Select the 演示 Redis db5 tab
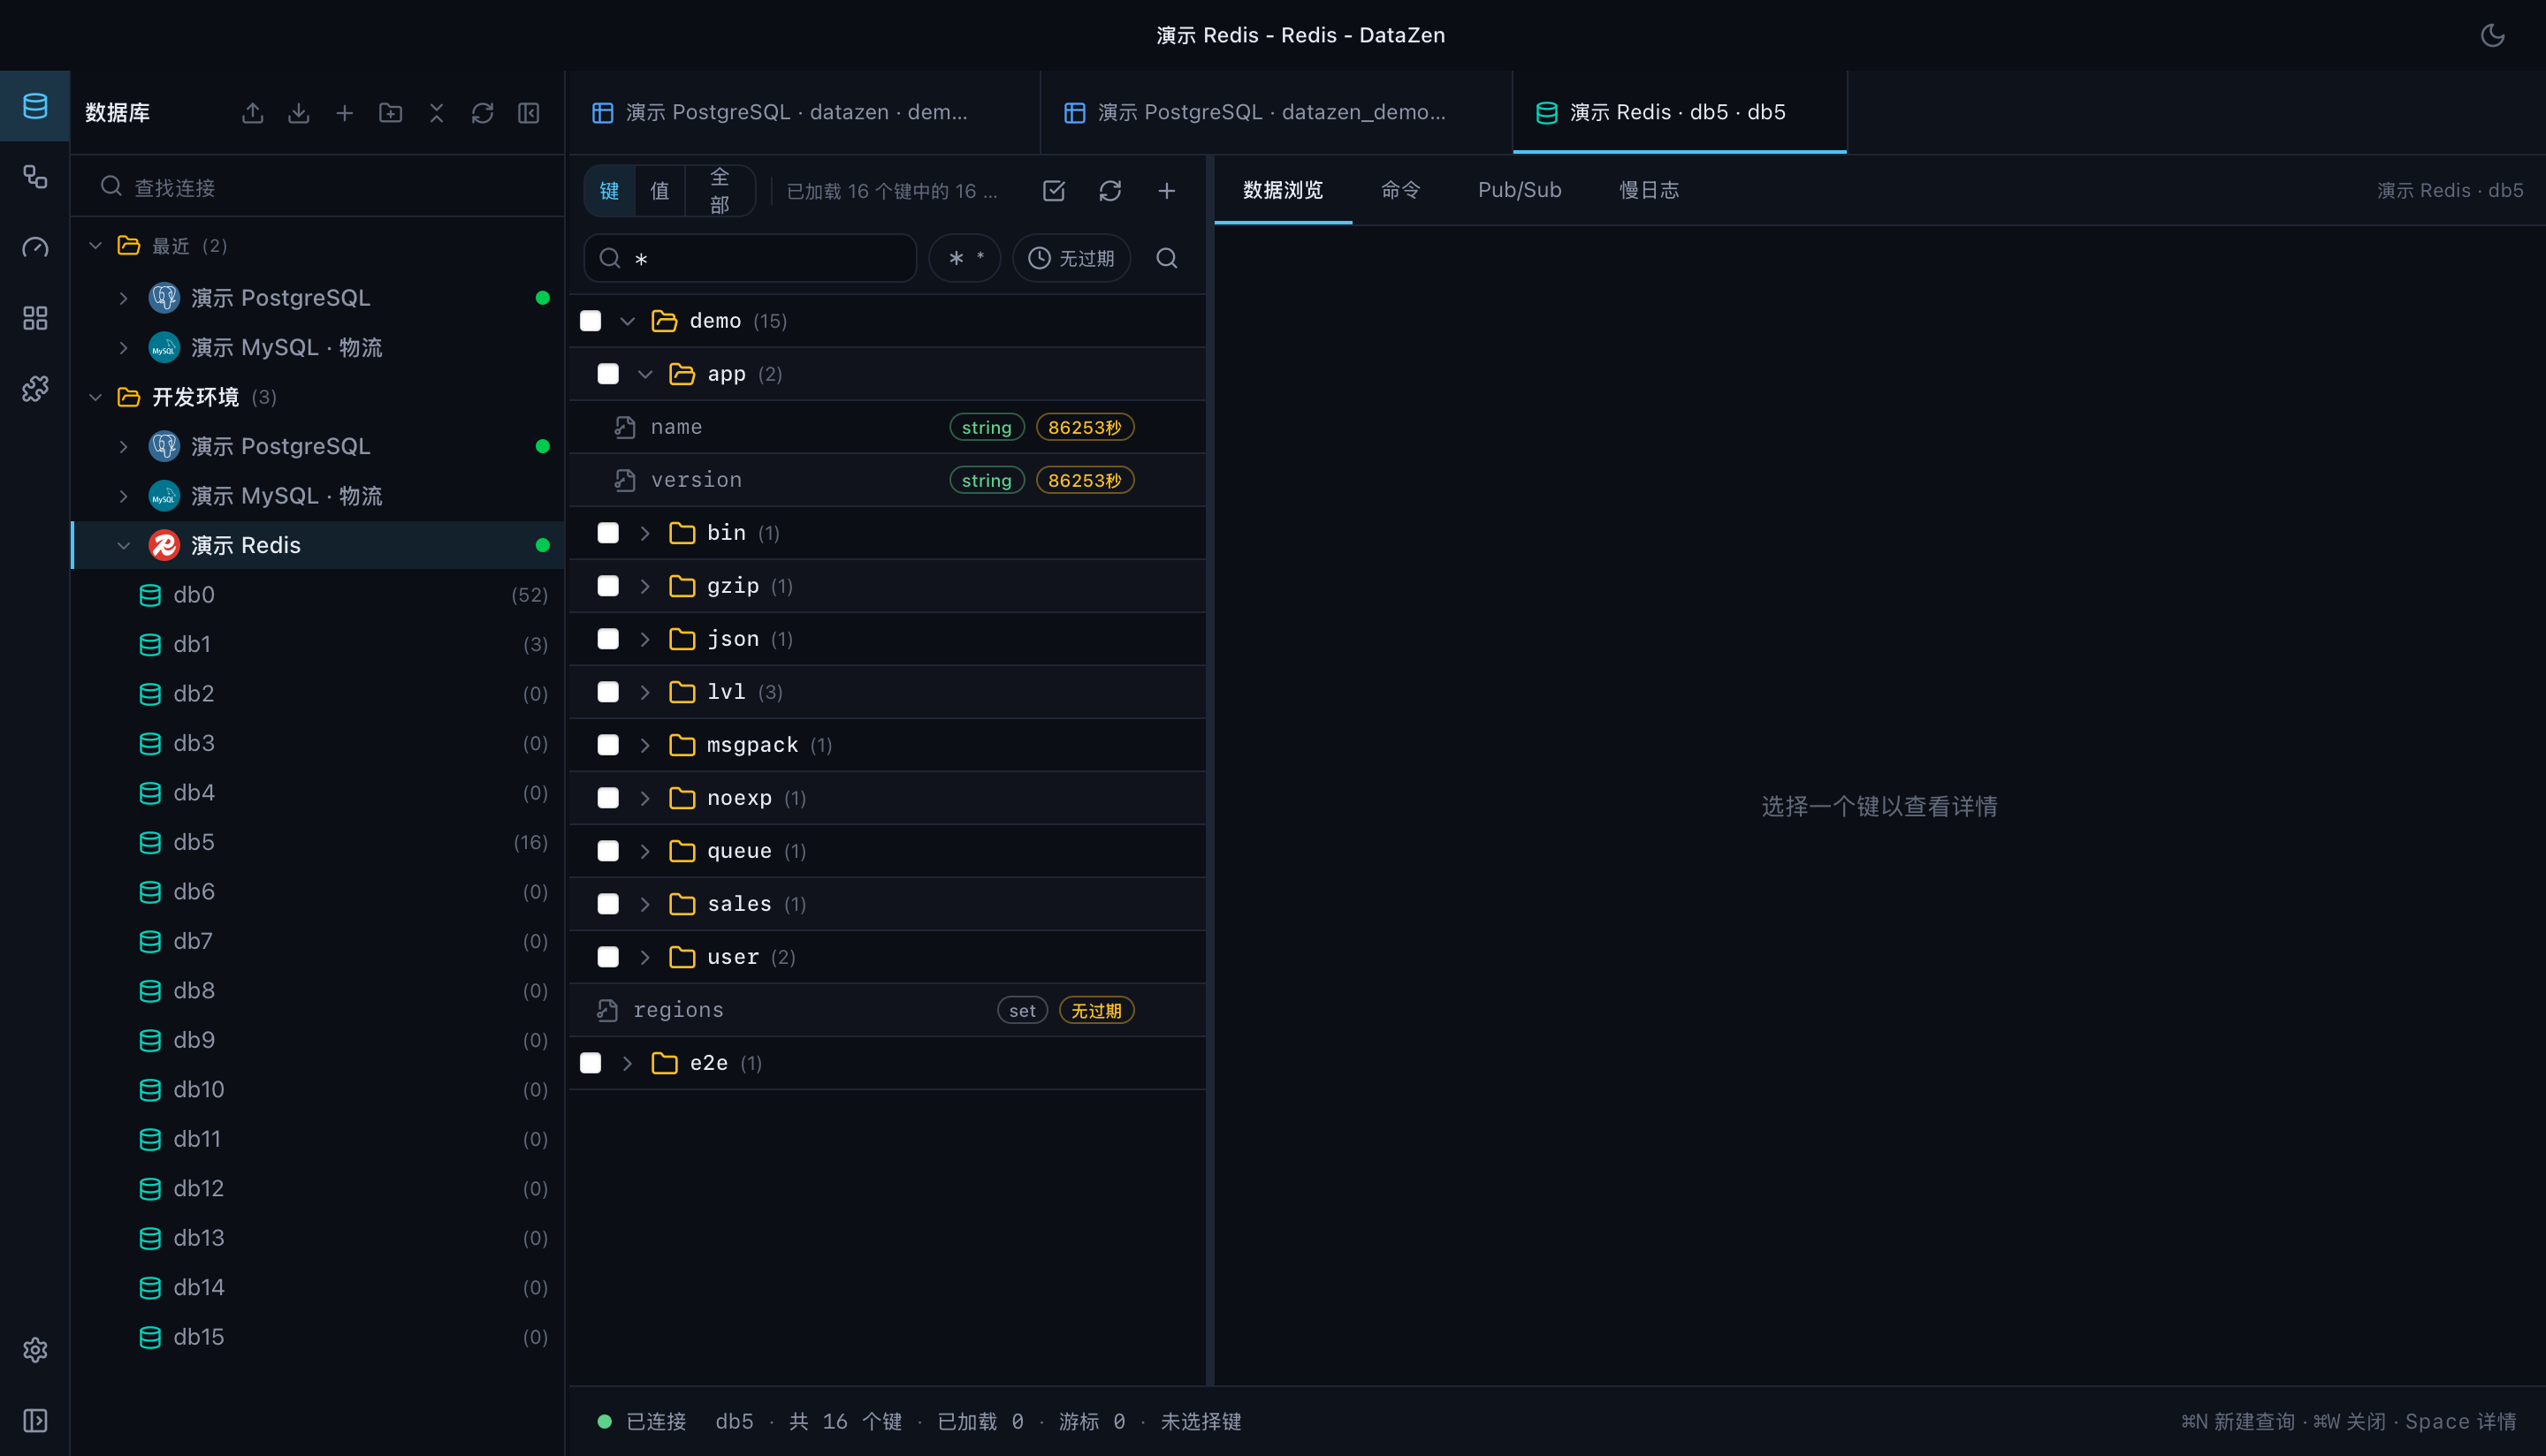Image resolution: width=2546 pixels, height=1456 pixels. (1680, 113)
